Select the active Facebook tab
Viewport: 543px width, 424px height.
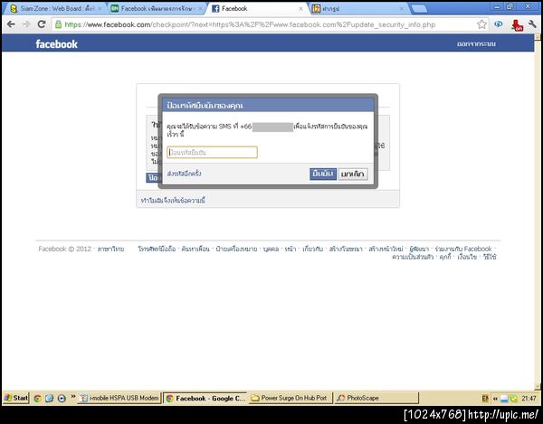coord(256,9)
